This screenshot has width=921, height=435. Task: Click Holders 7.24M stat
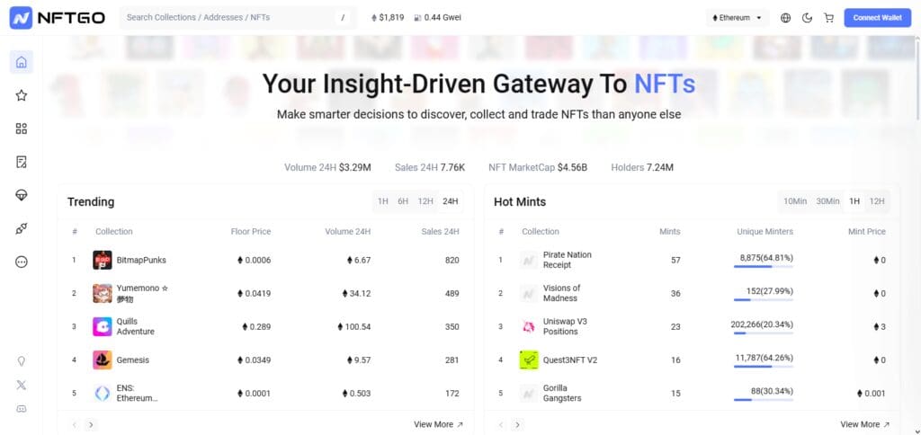coord(642,167)
